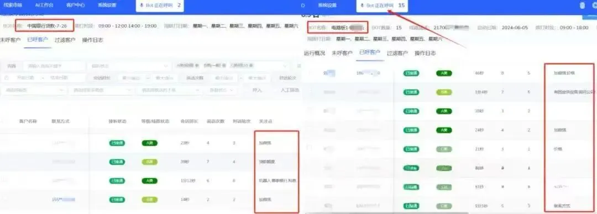
Task: Click the 内容 keyword input field
Action: (54, 66)
